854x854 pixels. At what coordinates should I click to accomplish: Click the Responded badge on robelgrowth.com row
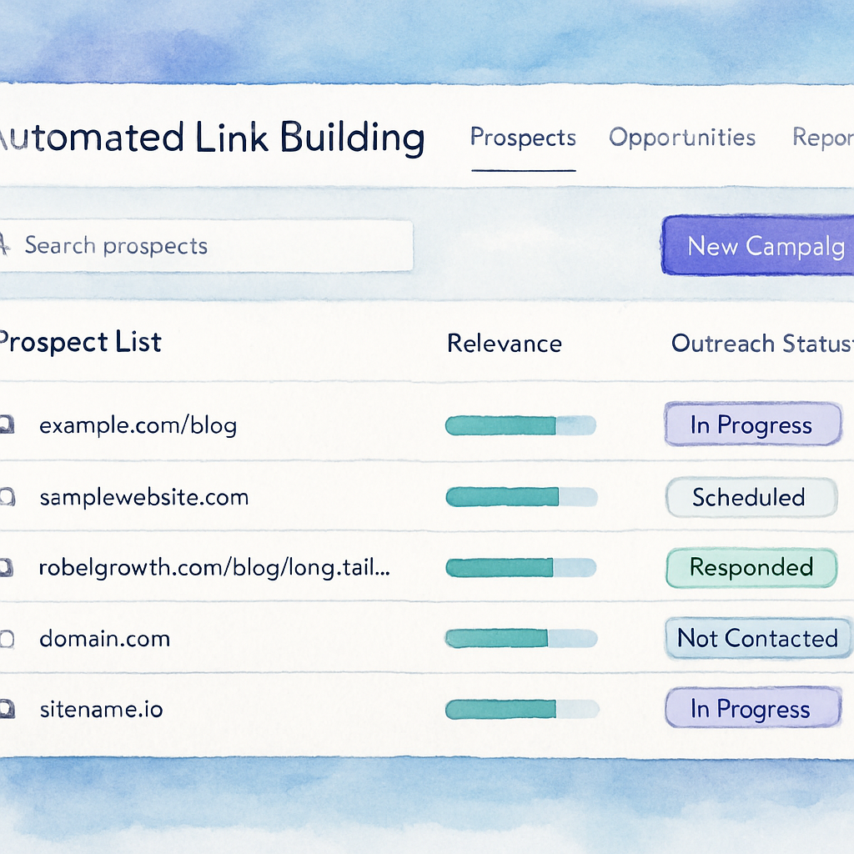(x=751, y=567)
